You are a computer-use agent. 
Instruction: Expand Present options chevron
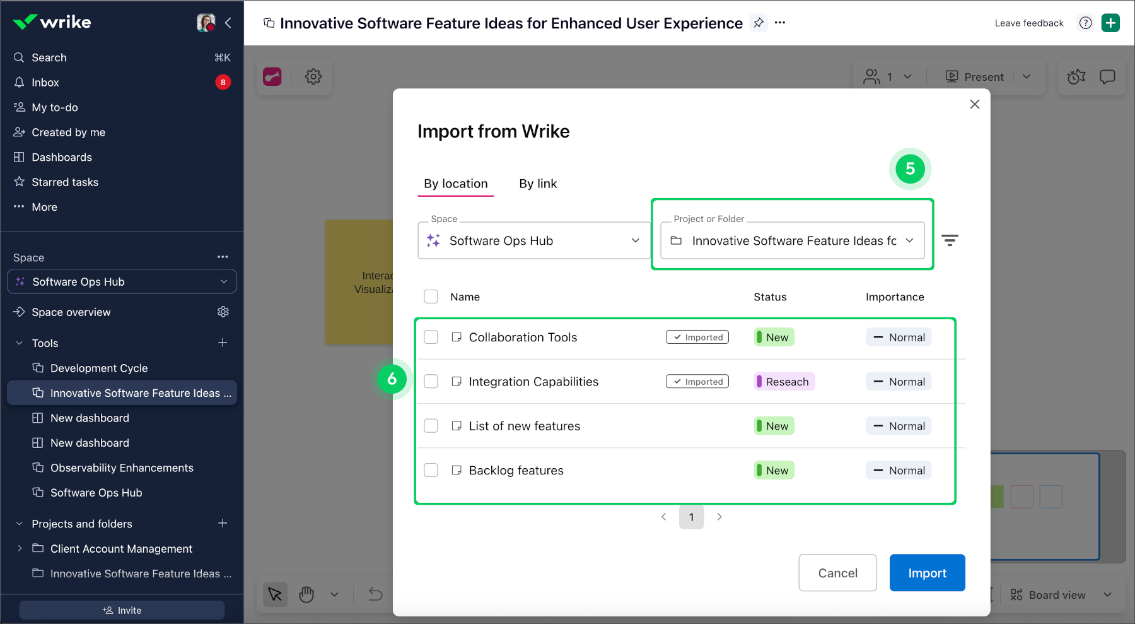coord(1027,76)
